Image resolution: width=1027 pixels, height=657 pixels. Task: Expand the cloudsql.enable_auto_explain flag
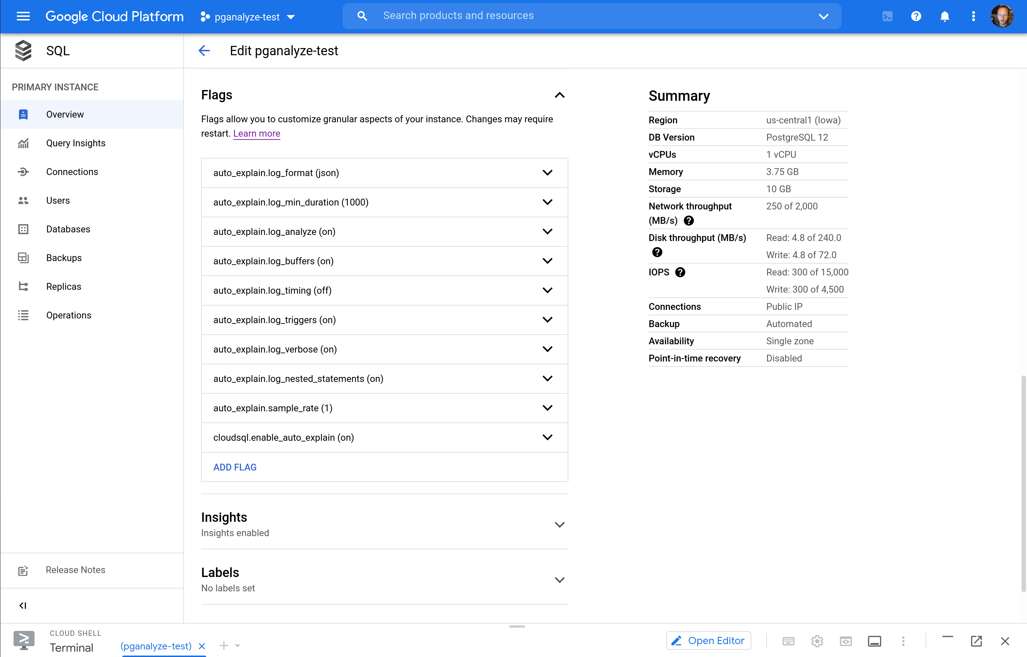(x=548, y=438)
